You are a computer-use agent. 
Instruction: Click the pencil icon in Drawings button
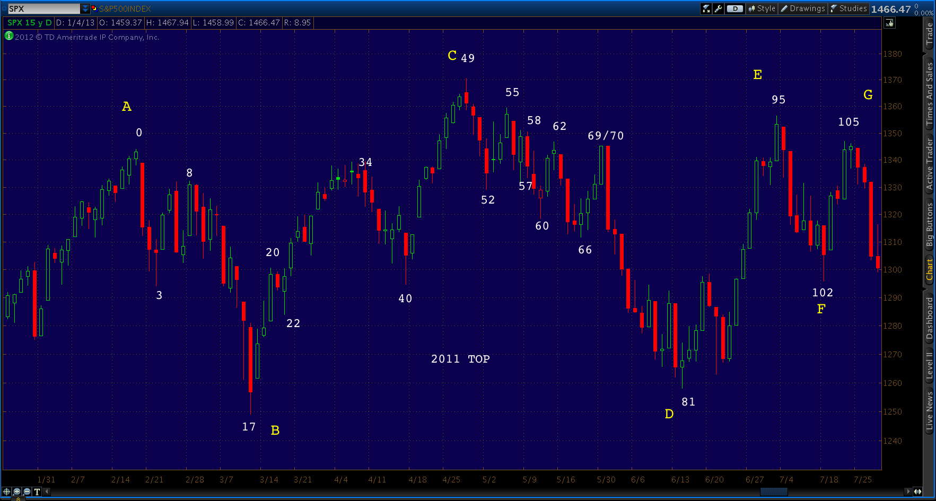tap(784, 8)
